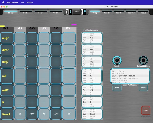Tap the bottom pad labeled G3
This screenshot has width=153, height=123.
coord(20,114)
